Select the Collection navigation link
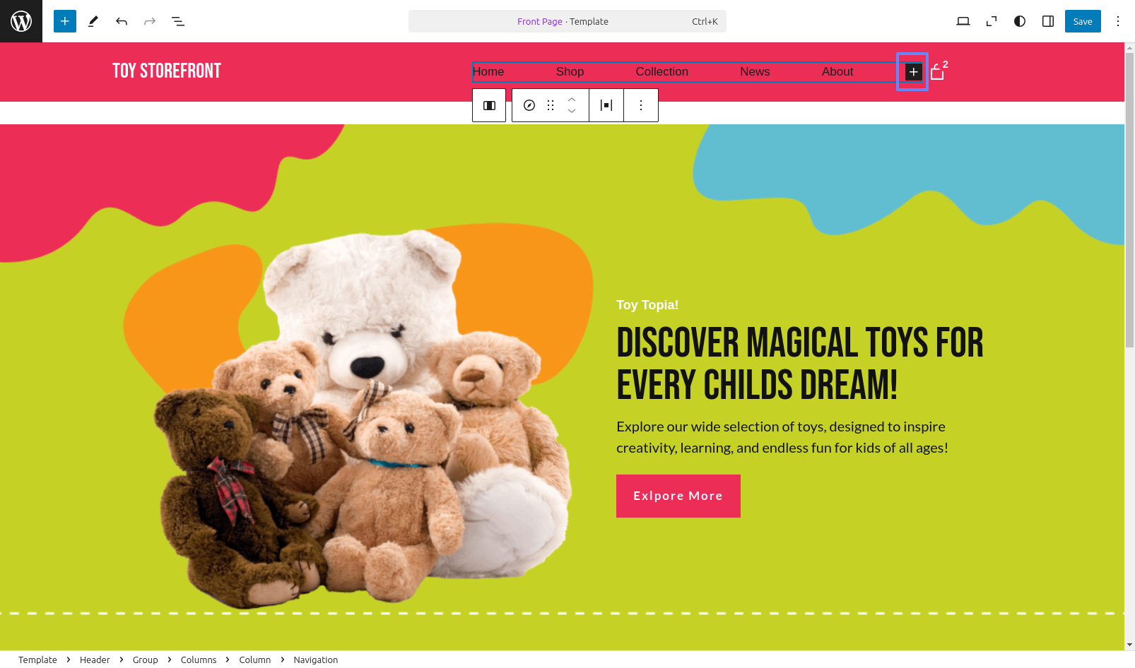 tap(661, 72)
